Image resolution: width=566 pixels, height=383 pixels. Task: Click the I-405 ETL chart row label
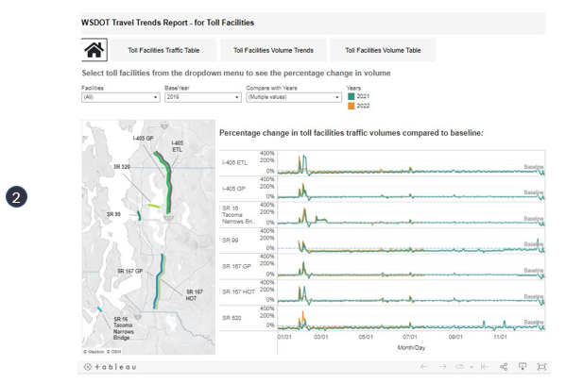click(234, 163)
